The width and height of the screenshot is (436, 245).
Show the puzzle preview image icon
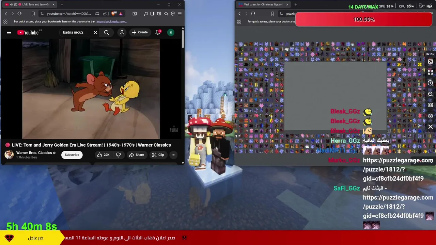pos(431,62)
